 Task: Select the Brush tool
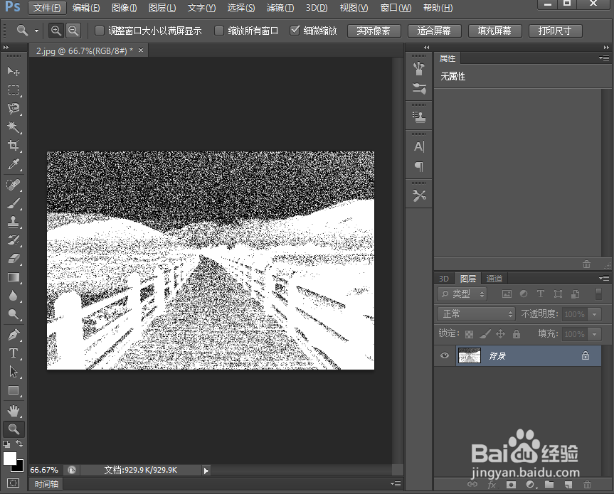click(14, 203)
